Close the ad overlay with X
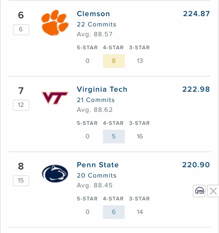 click(x=213, y=191)
